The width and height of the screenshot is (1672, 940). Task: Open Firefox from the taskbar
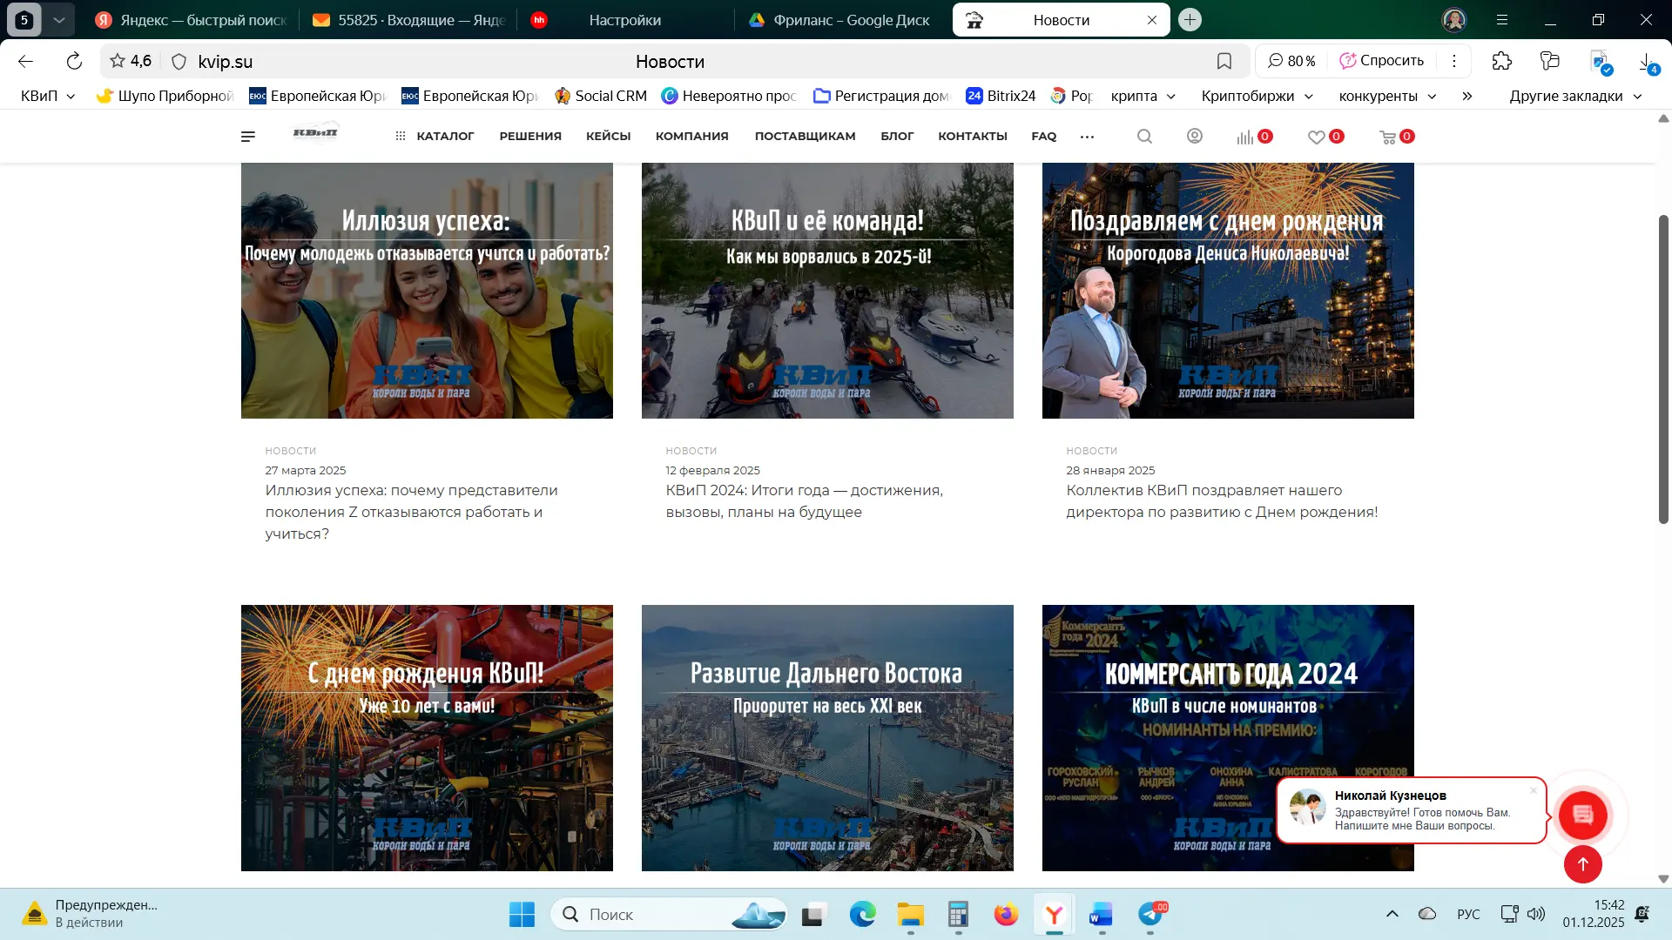pyautogui.click(x=1006, y=915)
